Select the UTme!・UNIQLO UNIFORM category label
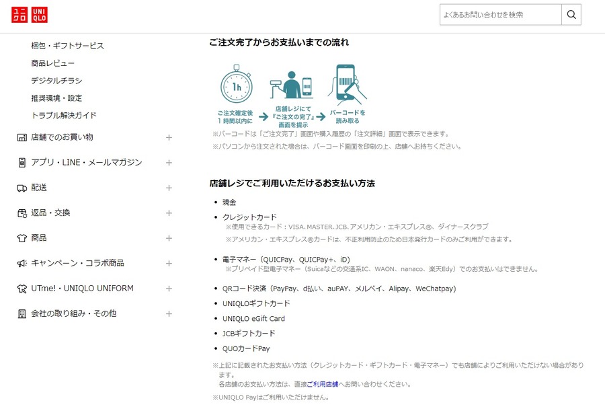 point(82,289)
